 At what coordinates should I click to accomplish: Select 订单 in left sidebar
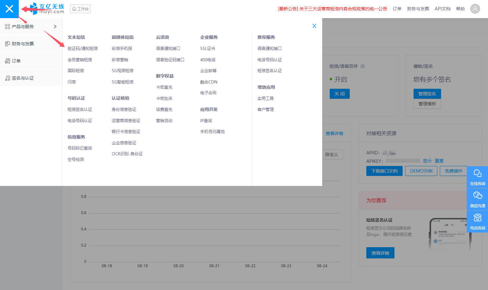pyautogui.click(x=16, y=61)
